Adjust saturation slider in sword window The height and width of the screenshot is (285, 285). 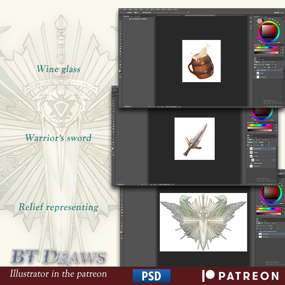(x=259, y=128)
